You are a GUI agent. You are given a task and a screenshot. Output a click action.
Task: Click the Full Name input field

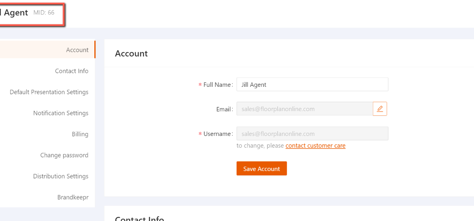click(312, 85)
